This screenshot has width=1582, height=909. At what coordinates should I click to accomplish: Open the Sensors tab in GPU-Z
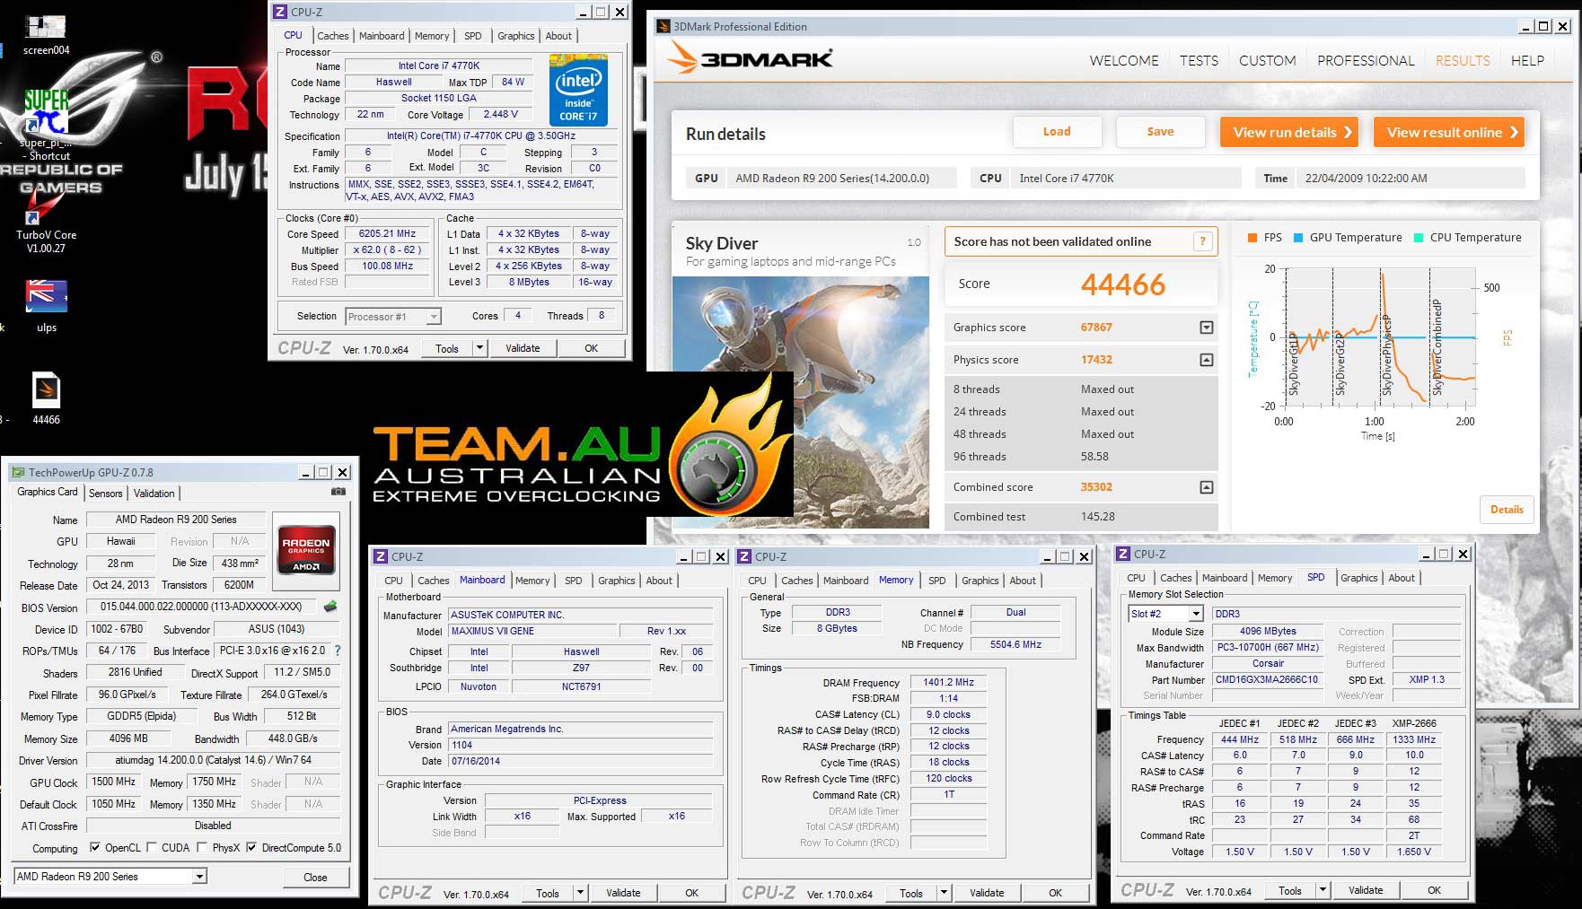[106, 493]
